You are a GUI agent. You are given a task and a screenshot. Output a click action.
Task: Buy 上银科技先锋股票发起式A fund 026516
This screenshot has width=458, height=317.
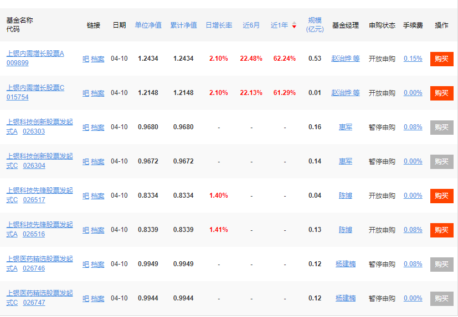(x=441, y=230)
